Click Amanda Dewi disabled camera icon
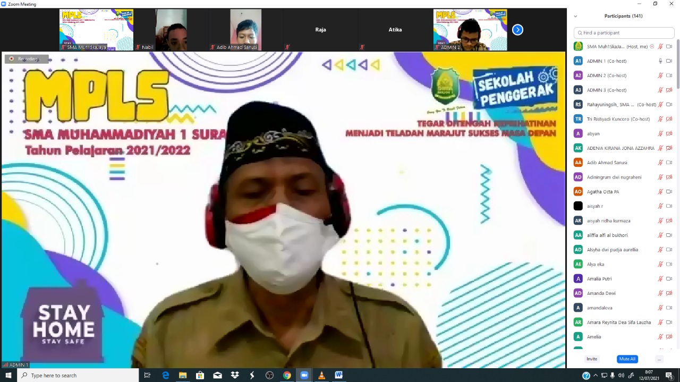Image resolution: width=680 pixels, height=382 pixels. (x=669, y=293)
